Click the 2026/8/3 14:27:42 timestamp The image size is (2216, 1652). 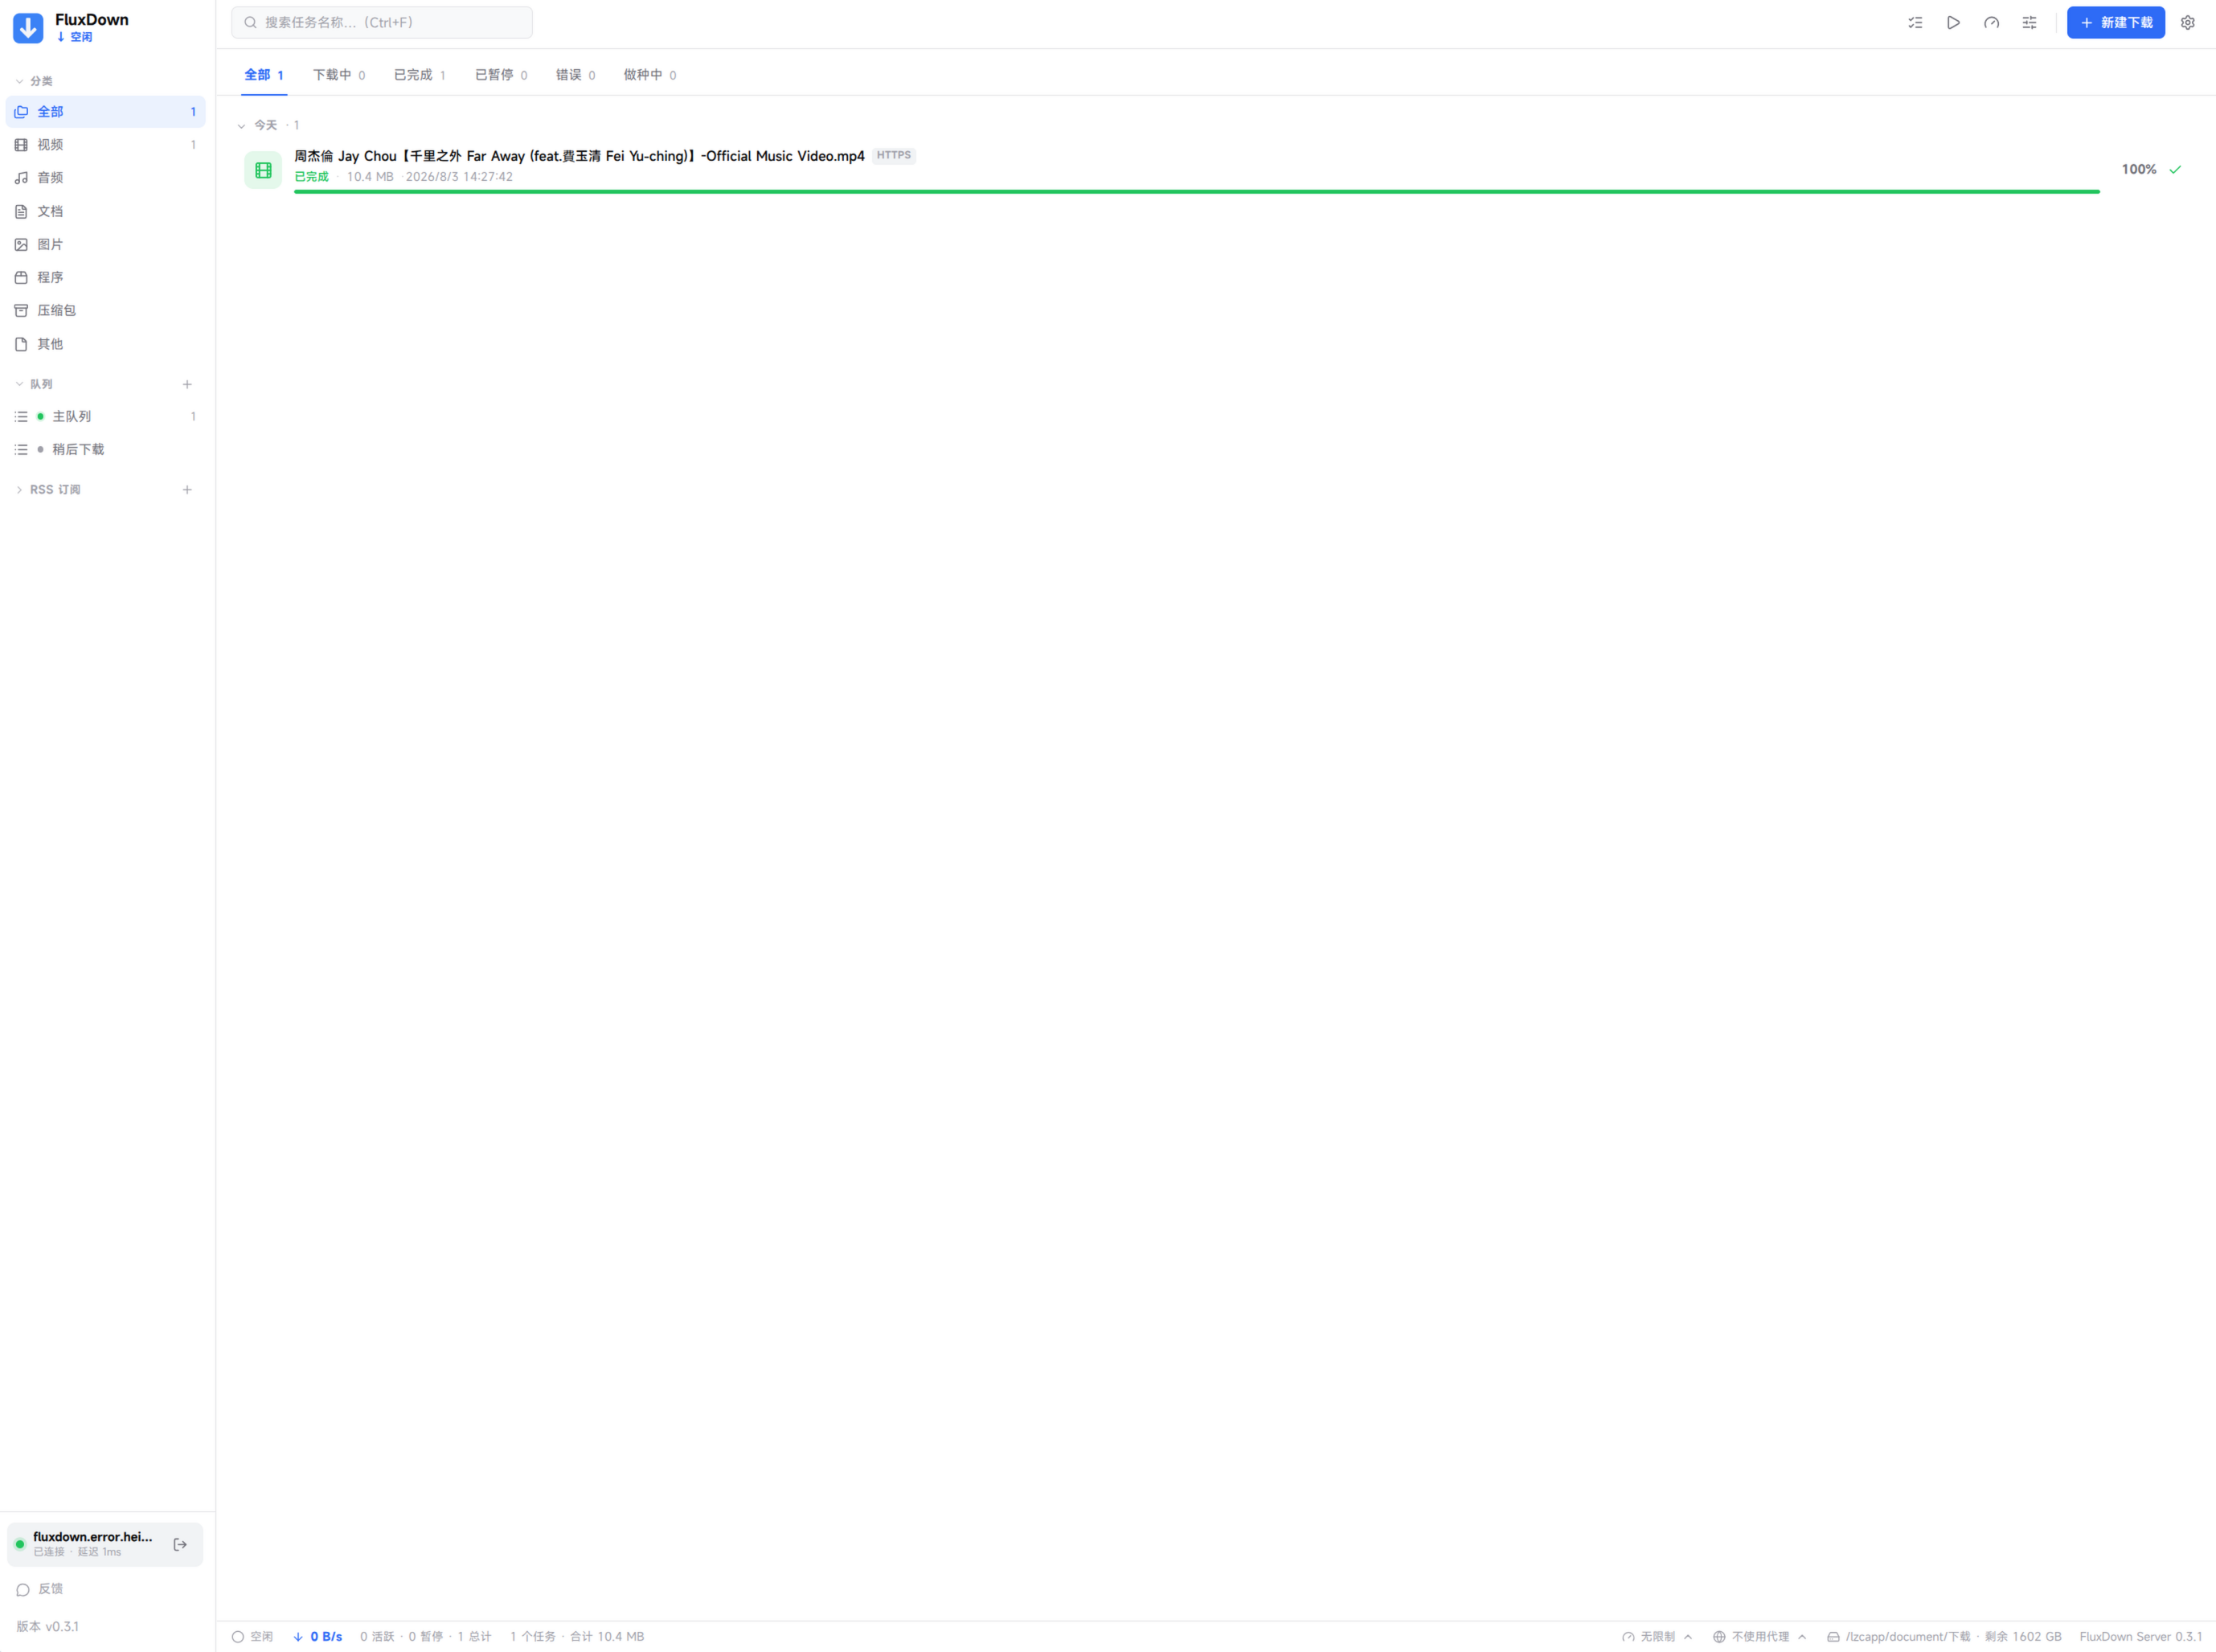459,177
